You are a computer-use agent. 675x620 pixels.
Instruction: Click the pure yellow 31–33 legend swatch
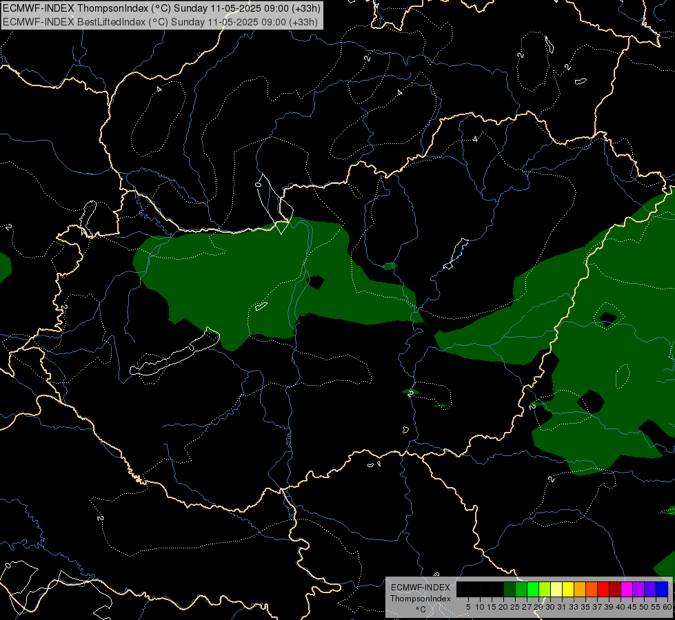(568, 589)
